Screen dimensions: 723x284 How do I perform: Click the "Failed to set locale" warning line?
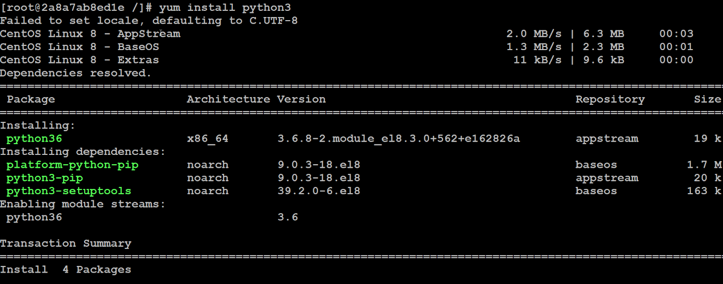(x=149, y=21)
